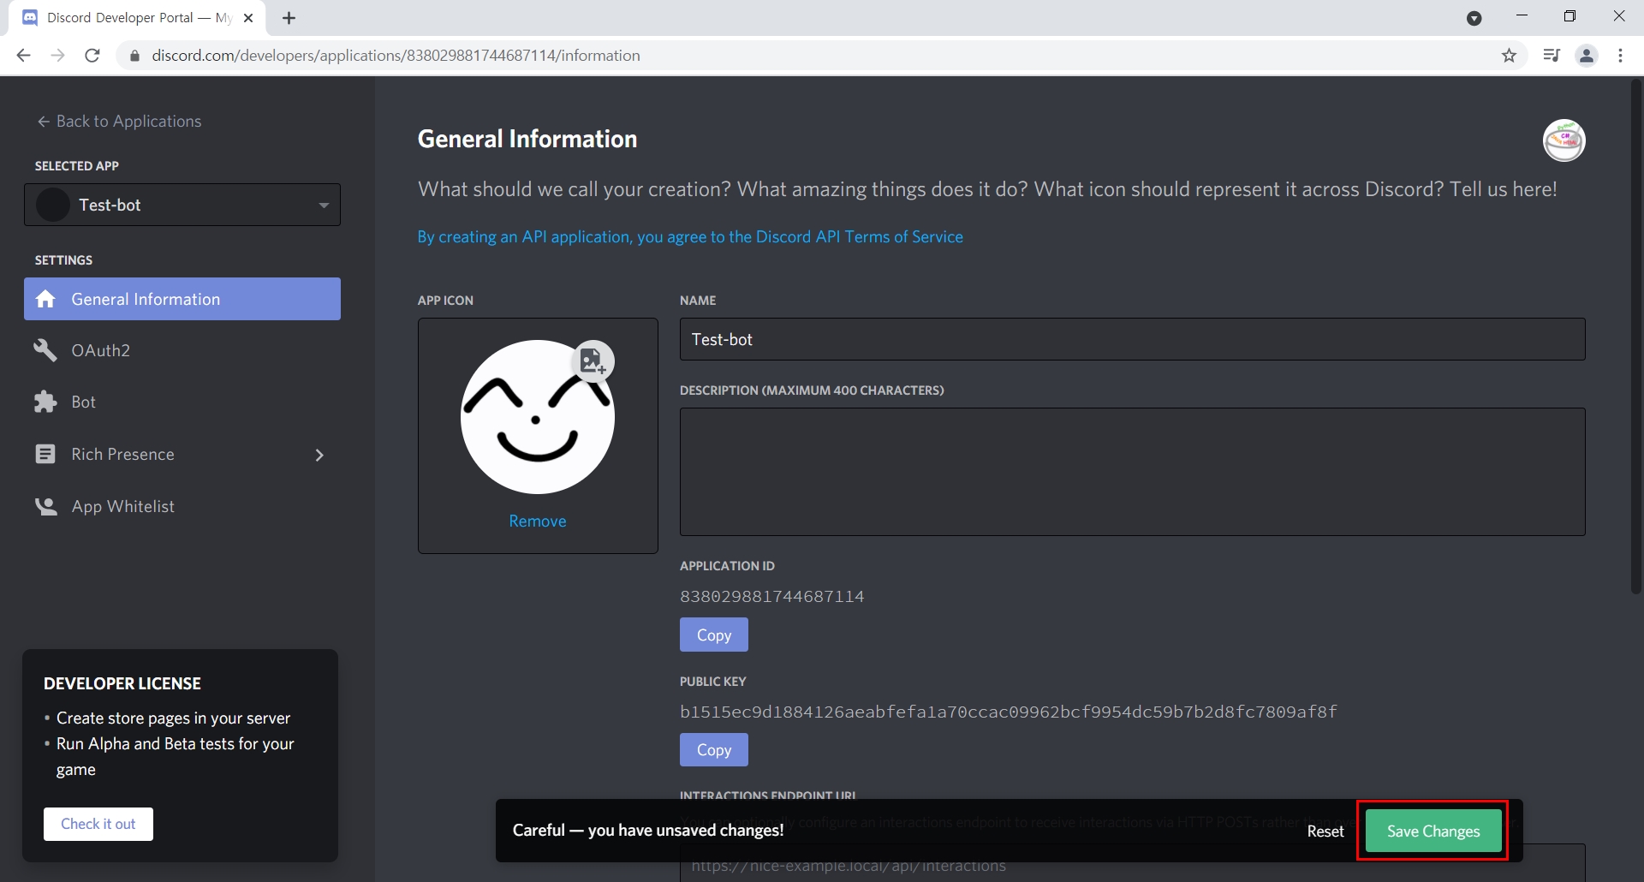This screenshot has height=882, width=1644.
Task: Click the General Information page heading
Action: 527,139
